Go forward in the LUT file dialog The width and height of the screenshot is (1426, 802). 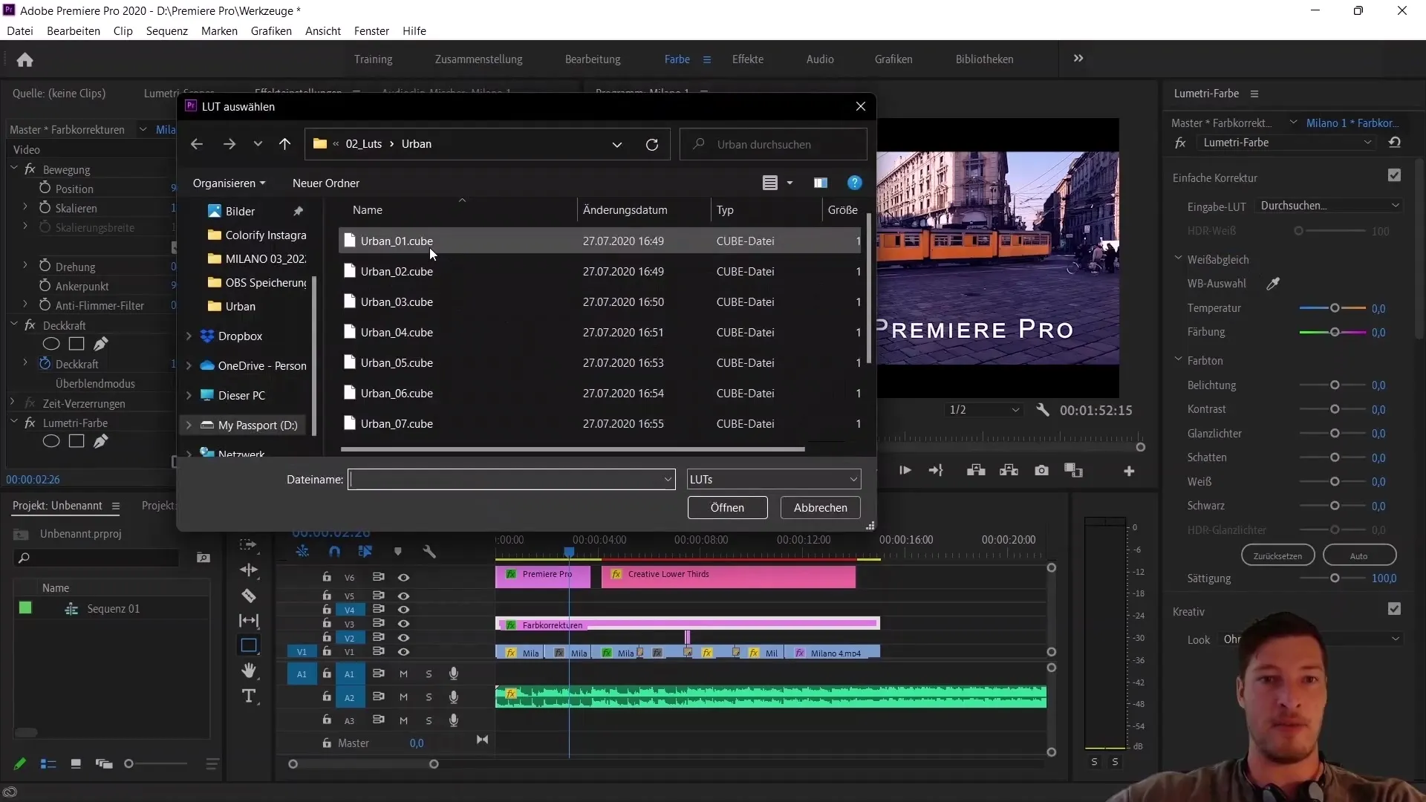(x=229, y=144)
